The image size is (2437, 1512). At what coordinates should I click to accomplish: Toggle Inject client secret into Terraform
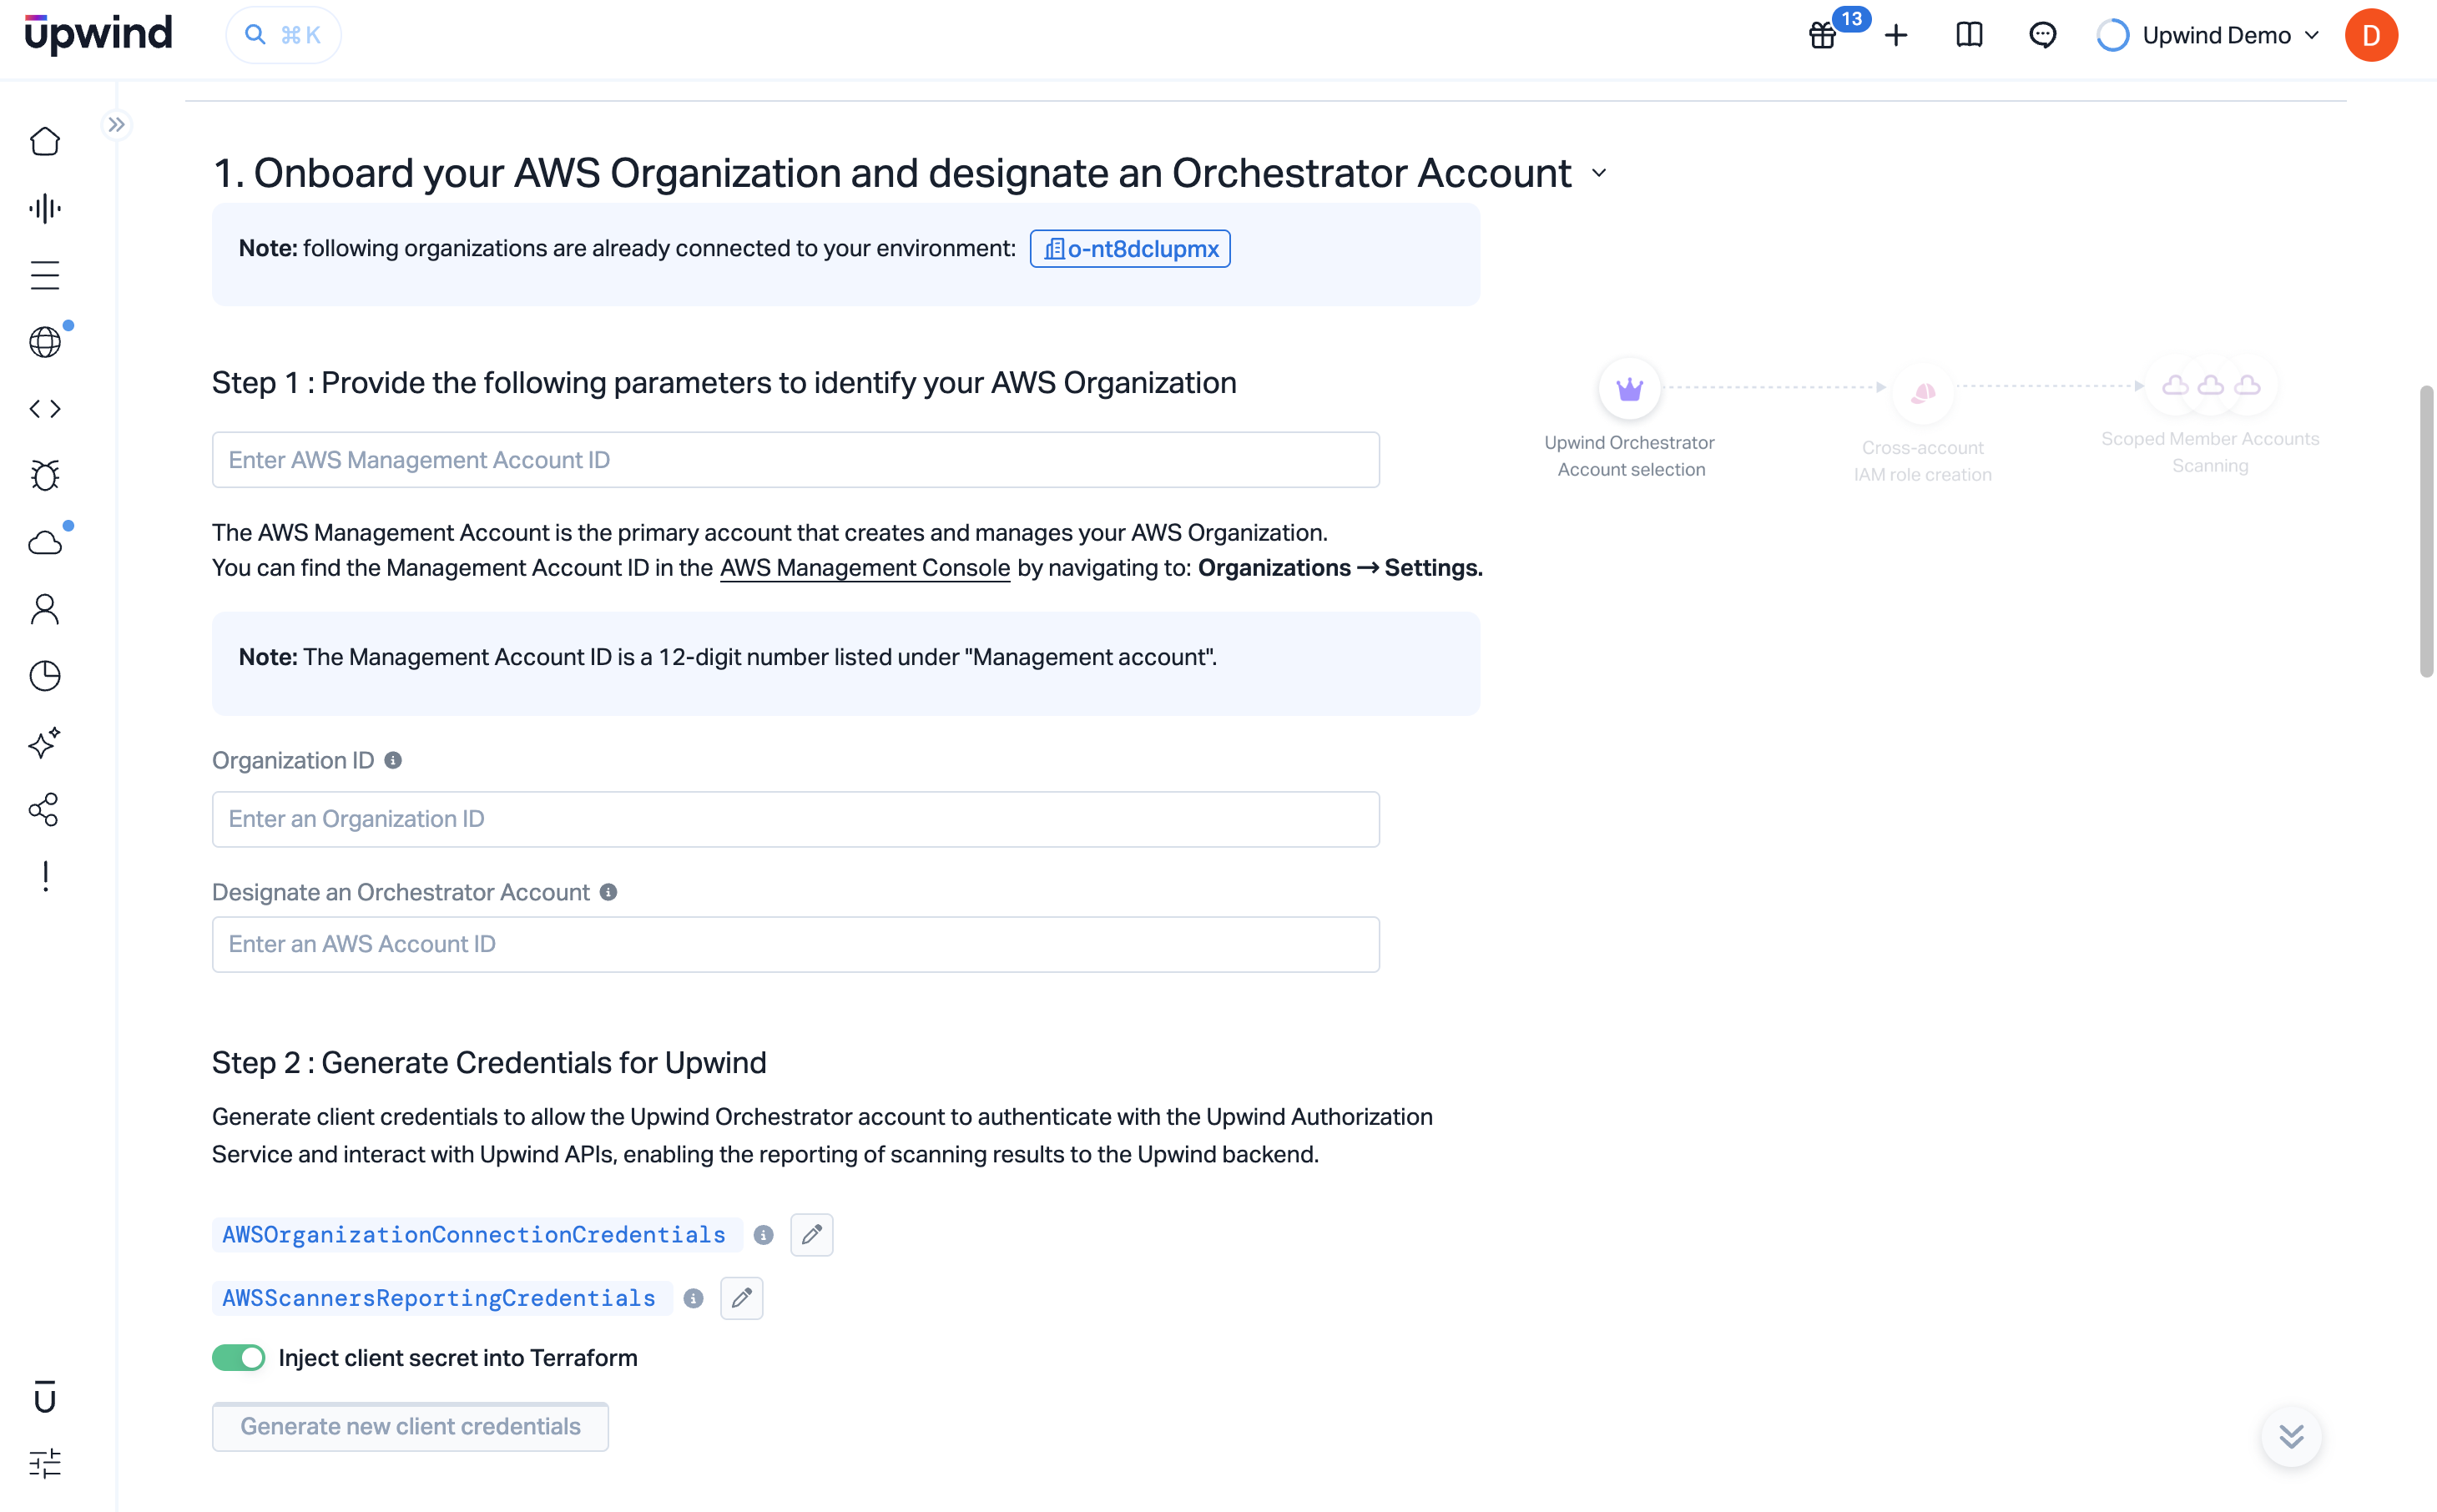click(238, 1357)
